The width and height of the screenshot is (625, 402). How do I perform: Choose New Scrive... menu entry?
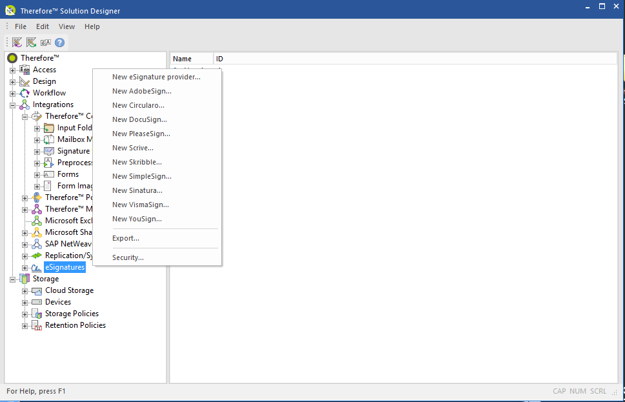click(156, 148)
